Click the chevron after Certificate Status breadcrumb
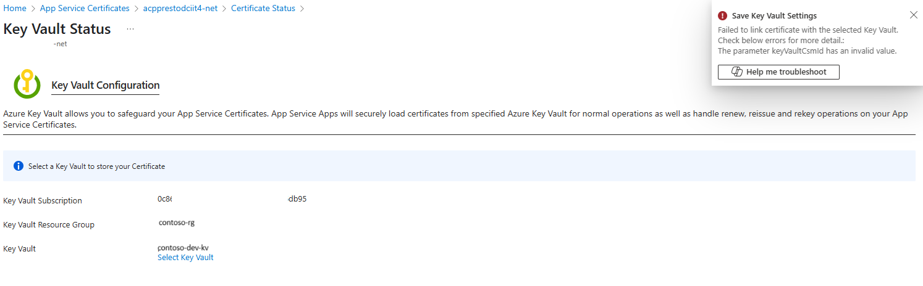923x286 pixels. coord(301,9)
